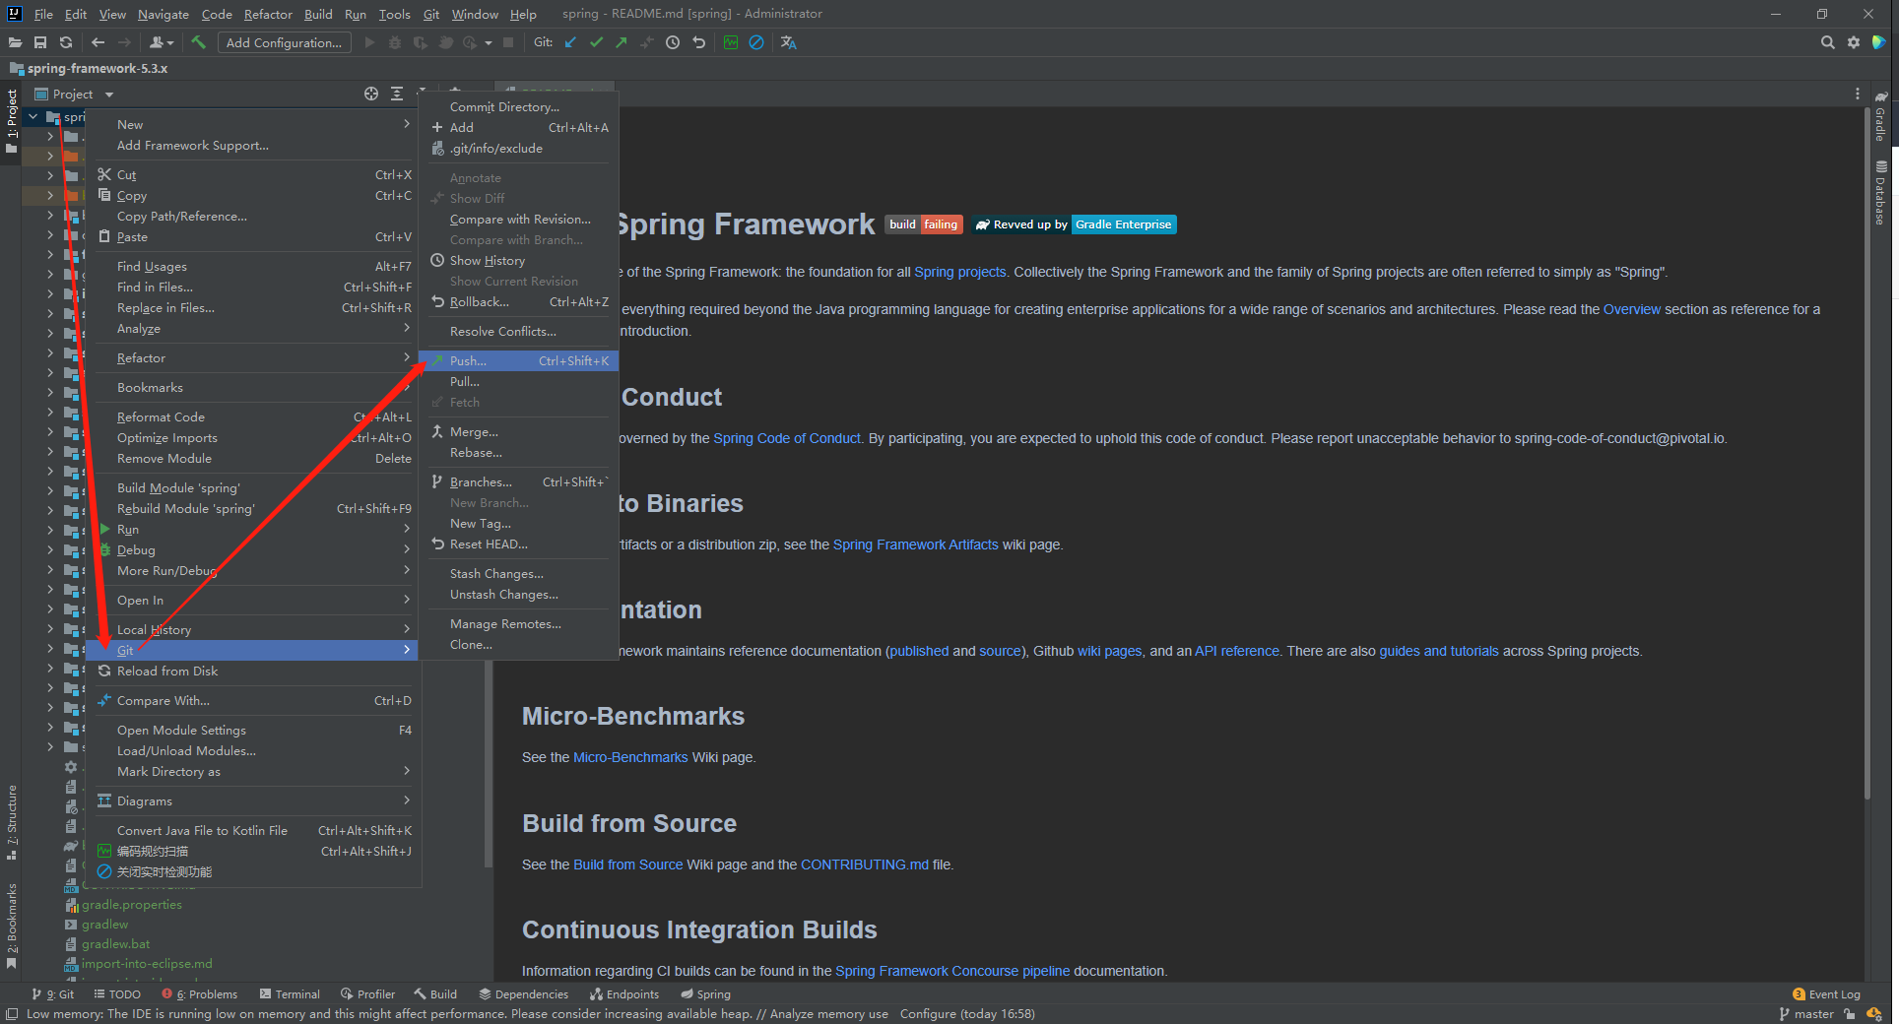Image resolution: width=1899 pixels, height=1024 pixels.
Task: Open the 6: Problems tool window tab
Action: pos(200,994)
